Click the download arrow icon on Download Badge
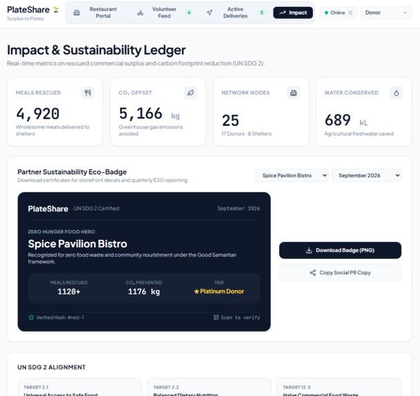The height and width of the screenshot is (396, 420). click(x=309, y=250)
